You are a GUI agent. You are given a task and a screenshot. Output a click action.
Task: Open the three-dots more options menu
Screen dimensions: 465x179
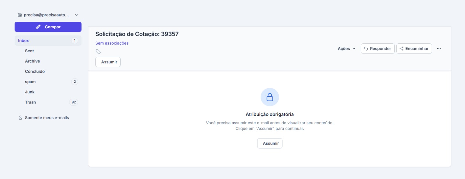[x=439, y=49]
